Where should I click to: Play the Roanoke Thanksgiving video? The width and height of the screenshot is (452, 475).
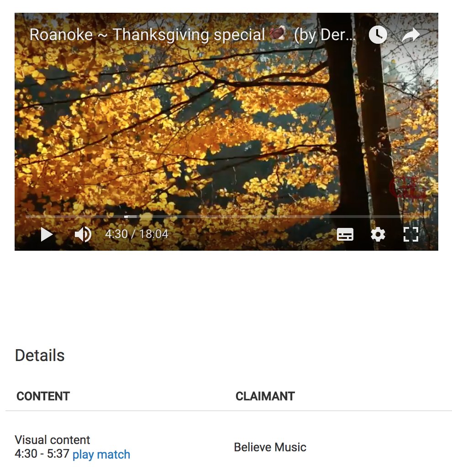pos(47,235)
